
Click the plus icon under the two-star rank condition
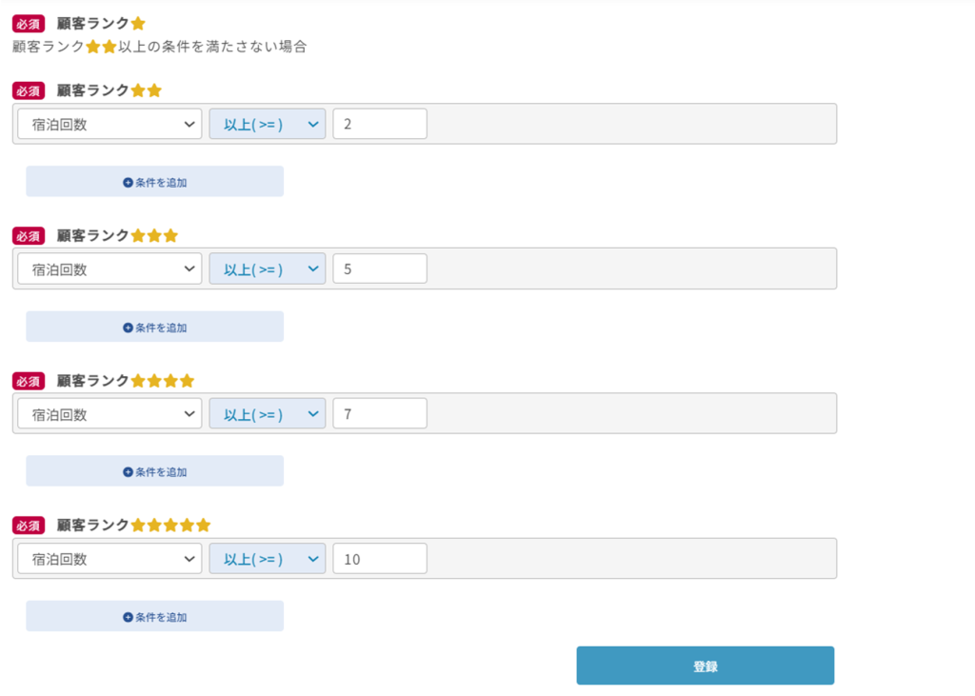pyautogui.click(x=128, y=182)
